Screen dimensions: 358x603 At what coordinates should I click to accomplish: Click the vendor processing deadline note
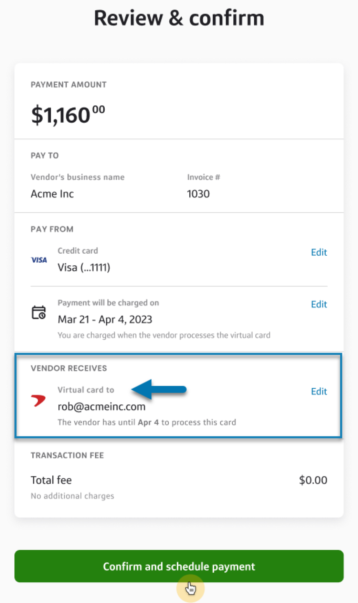click(x=147, y=422)
